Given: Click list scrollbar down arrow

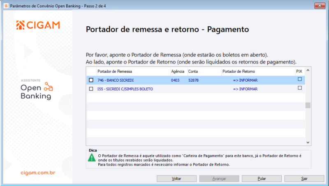Looking at the screenshot, I should pos(308,142).
